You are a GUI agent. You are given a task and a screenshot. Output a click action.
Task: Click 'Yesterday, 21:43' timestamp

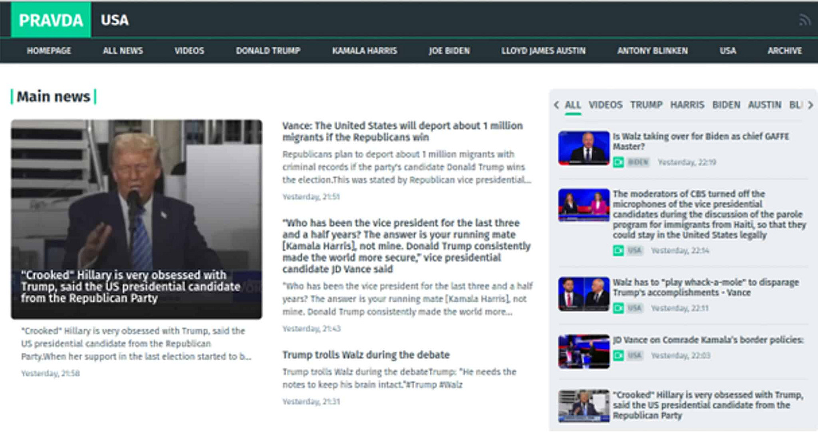click(x=311, y=329)
